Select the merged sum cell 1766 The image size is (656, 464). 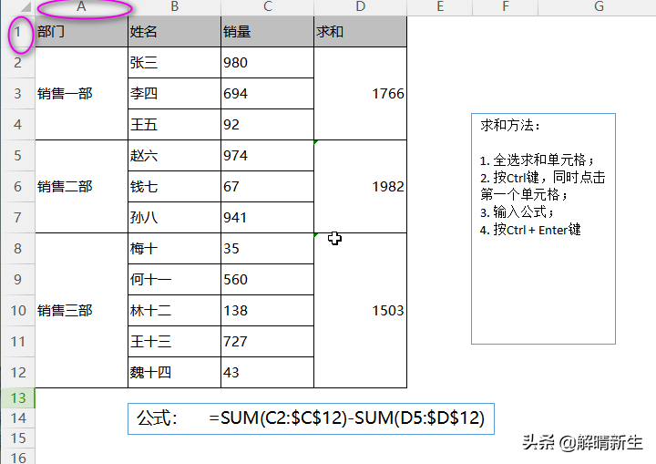click(360, 93)
